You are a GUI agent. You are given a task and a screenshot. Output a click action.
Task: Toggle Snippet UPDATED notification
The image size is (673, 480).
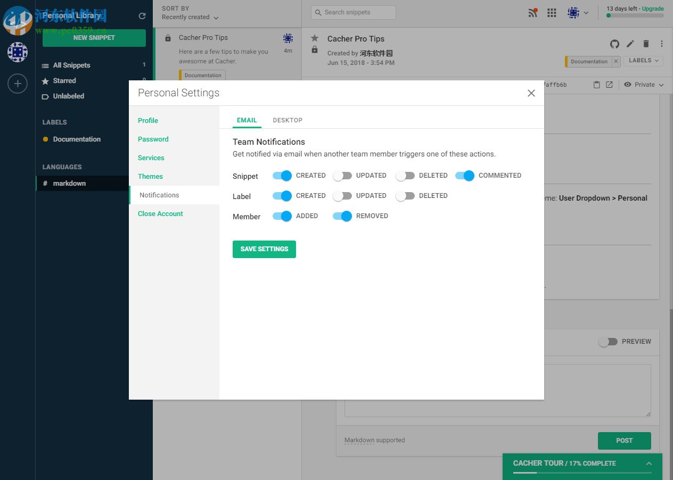click(342, 176)
